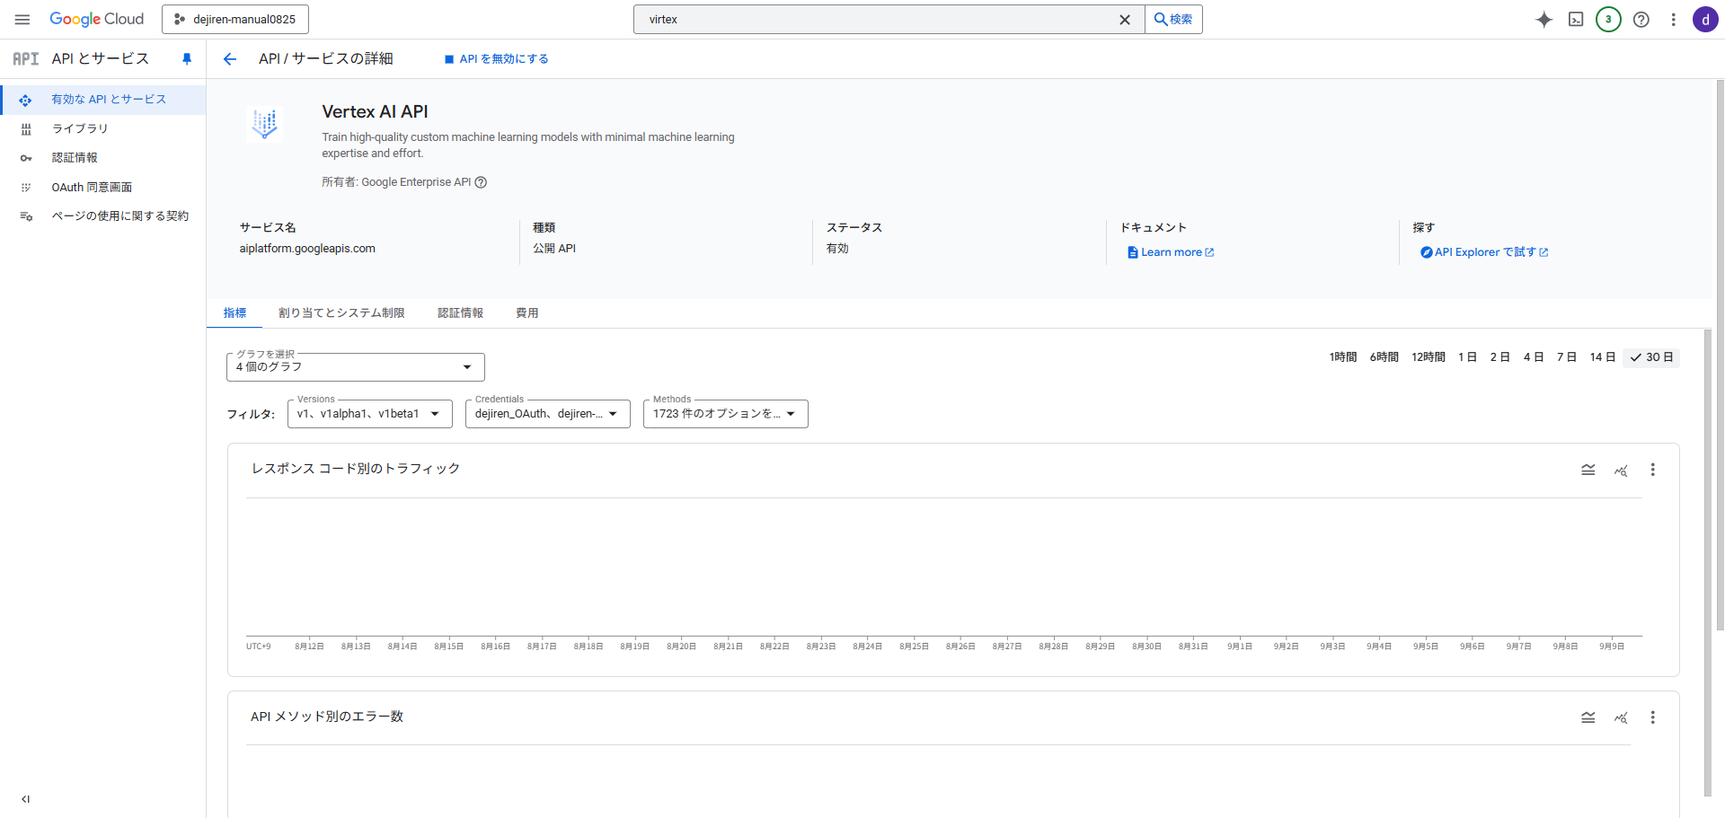Image resolution: width=1725 pixels, height=818 pixels.
Task: Open the Learn more documentation link
Action: coord(1171,252)
